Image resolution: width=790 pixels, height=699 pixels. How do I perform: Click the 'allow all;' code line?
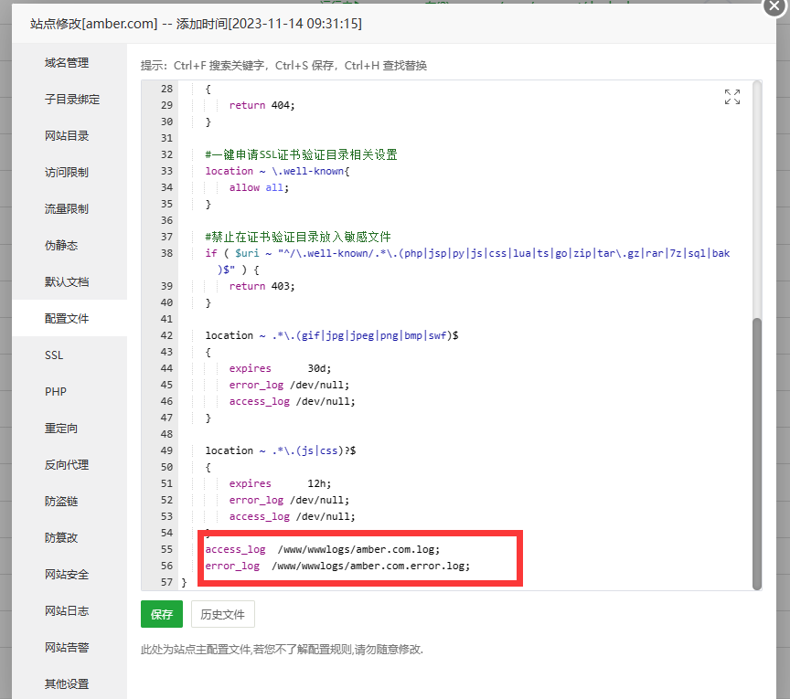pos(259,187)
